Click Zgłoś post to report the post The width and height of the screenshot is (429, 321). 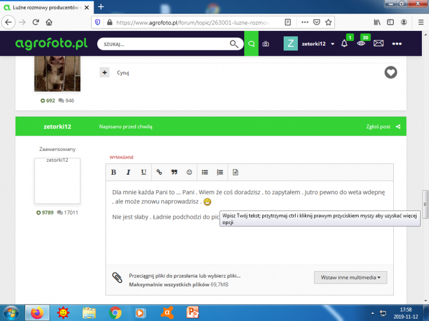378,127
